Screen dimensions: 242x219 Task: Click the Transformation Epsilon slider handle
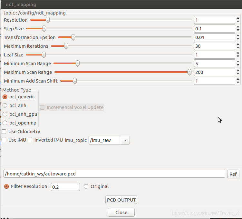coord(73,37)
